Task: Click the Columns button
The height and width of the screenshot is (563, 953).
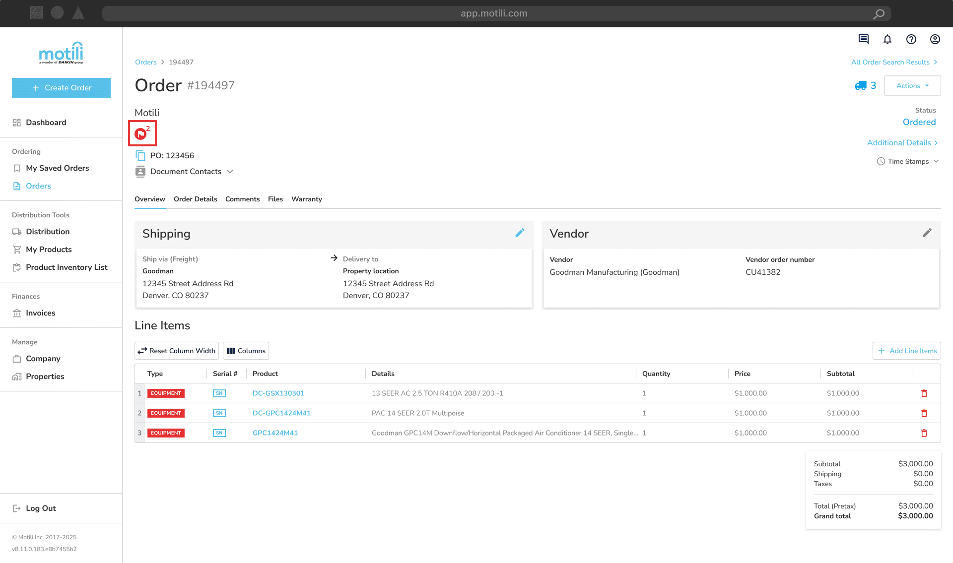Action: [246, 351]
